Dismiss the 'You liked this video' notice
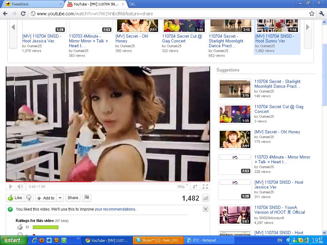327x245 pixels. point(205,209)
